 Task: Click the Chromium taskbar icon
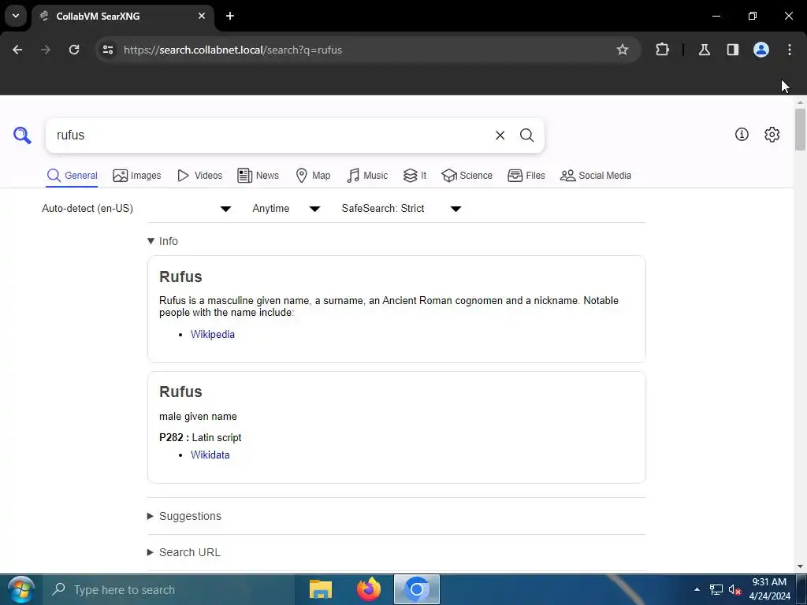(417, 589)
